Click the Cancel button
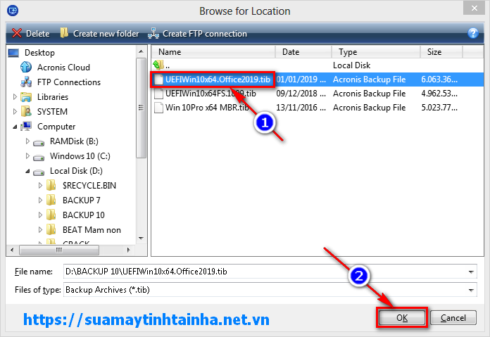 pos(453,317)
